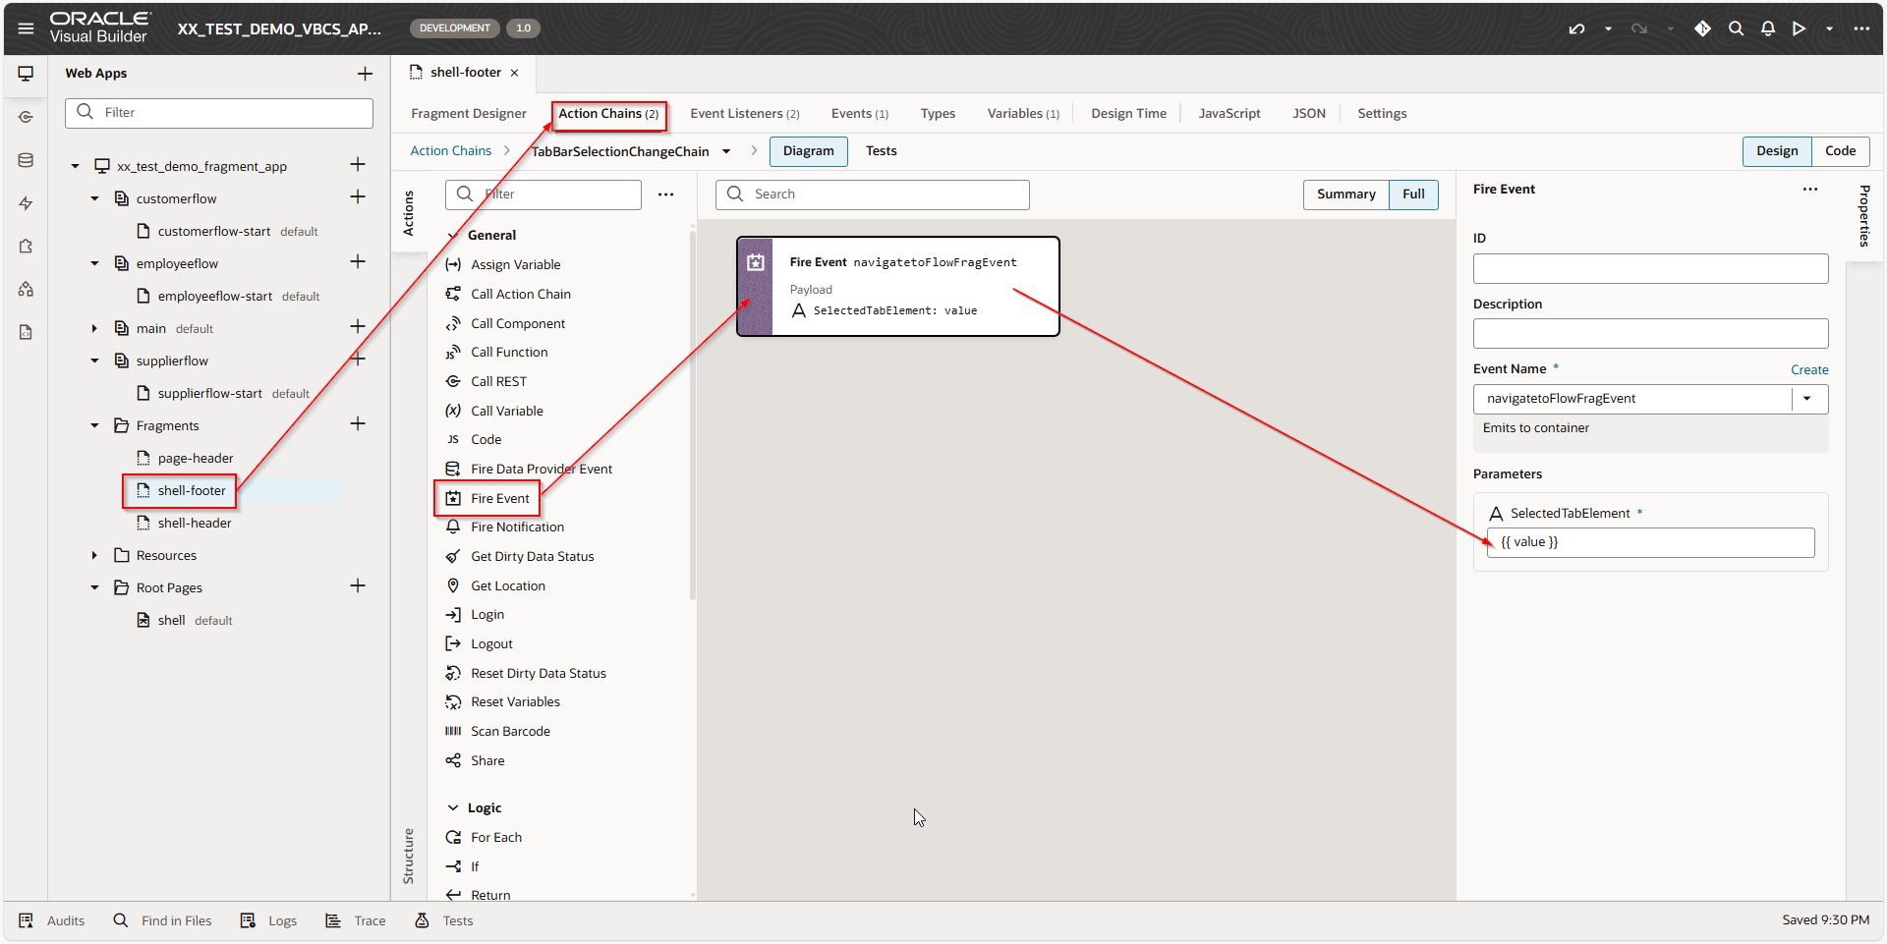This screenshot has width=1887, height=944.
Task: Open the Components panel in the sidebar
Action: tap(25, 246)
